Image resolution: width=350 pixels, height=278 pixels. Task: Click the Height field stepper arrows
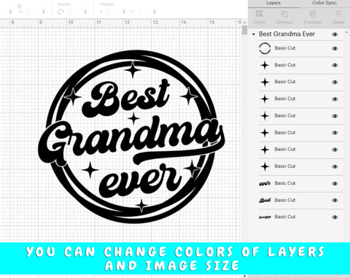[44, 12]
